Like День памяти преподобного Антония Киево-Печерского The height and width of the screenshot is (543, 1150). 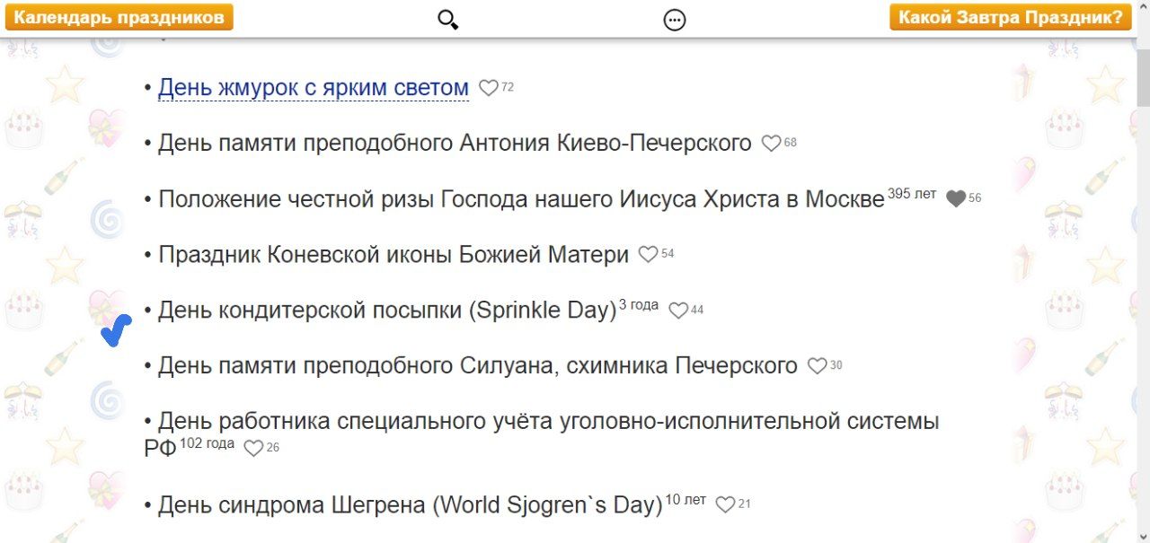click(x=771, y=144)
